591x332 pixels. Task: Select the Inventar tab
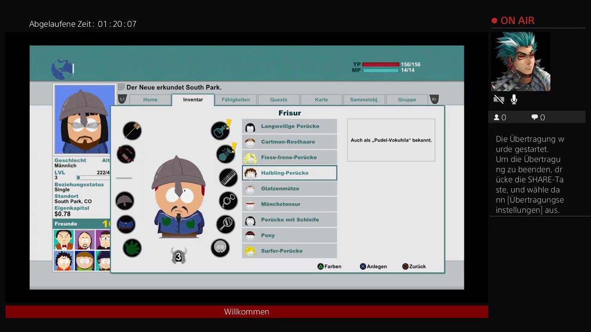[193, 100]
